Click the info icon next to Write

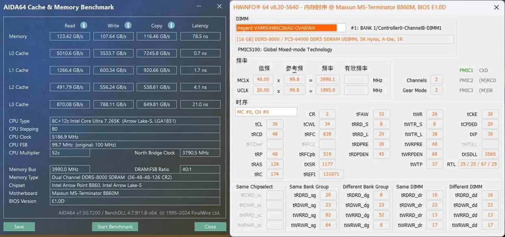[x=128, y=25]
